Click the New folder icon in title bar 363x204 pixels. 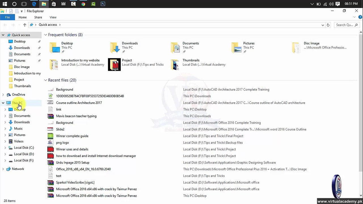click(17, 11)
